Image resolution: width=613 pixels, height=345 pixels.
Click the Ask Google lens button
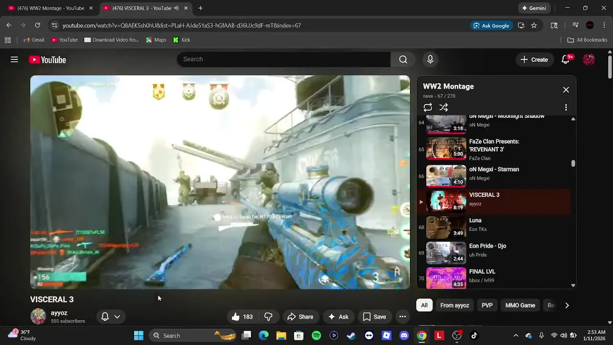491,25
